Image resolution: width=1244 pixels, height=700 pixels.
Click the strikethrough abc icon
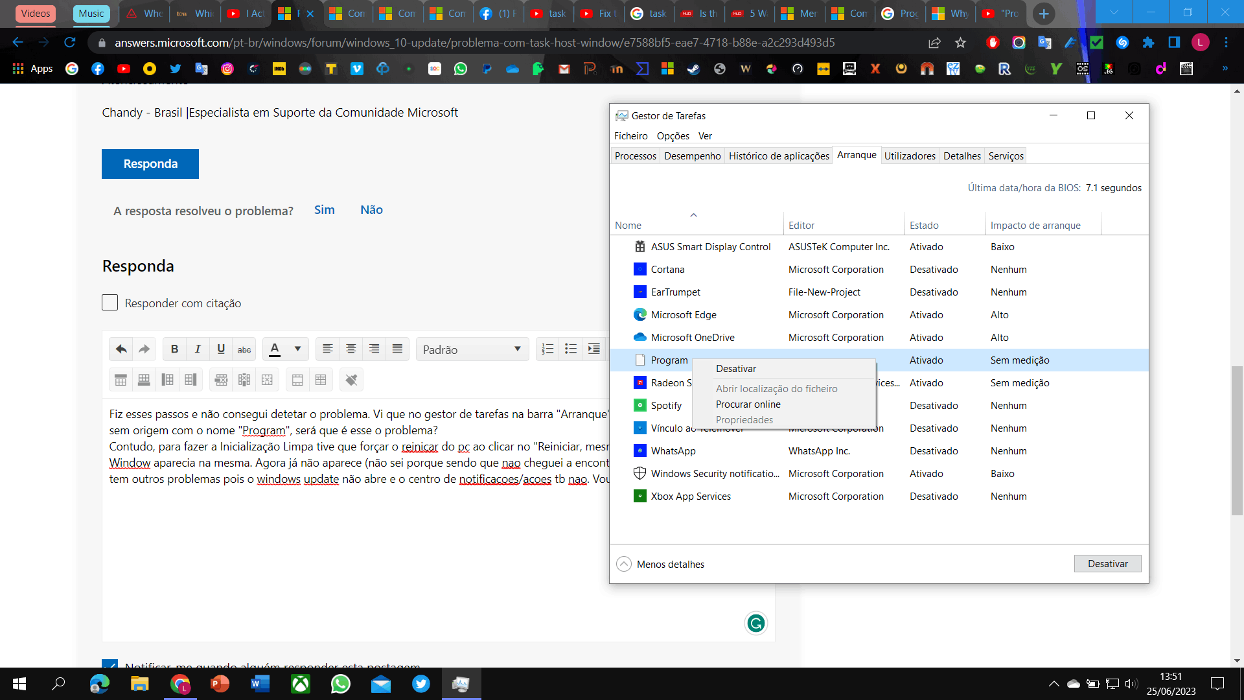[x=244, y=349]
